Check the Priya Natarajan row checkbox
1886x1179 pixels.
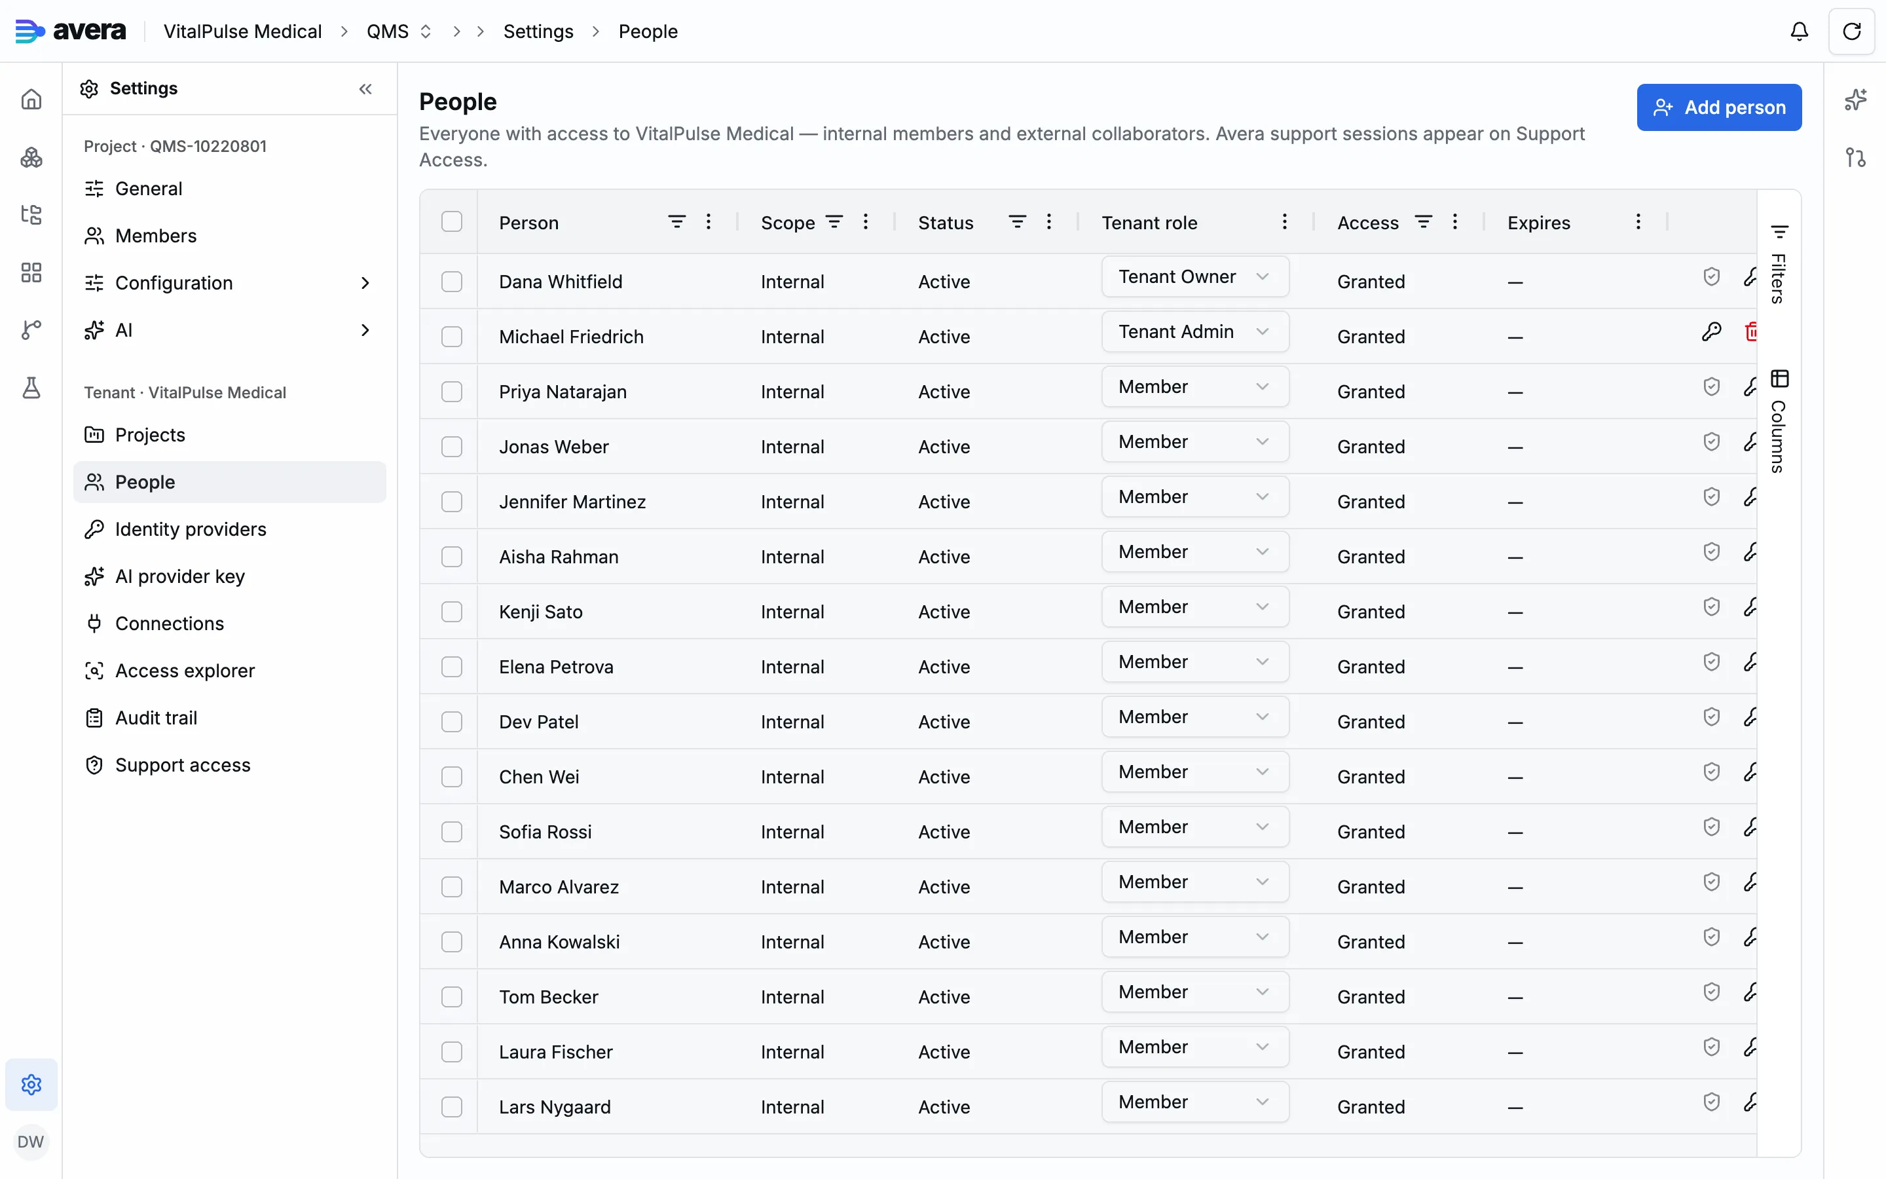tap(452, 392)
